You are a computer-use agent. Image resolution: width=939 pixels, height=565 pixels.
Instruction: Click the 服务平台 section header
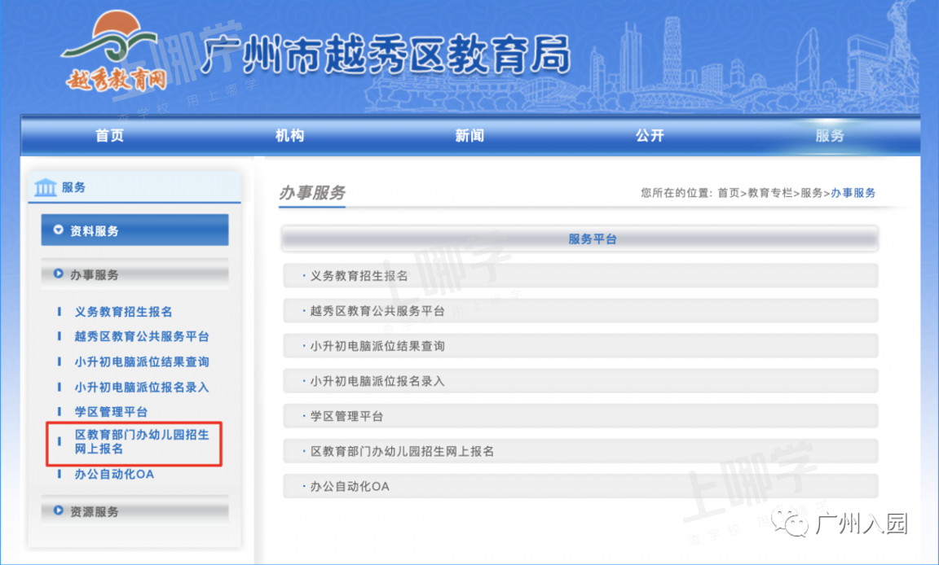pyautogui.click(x=580, y=239)
